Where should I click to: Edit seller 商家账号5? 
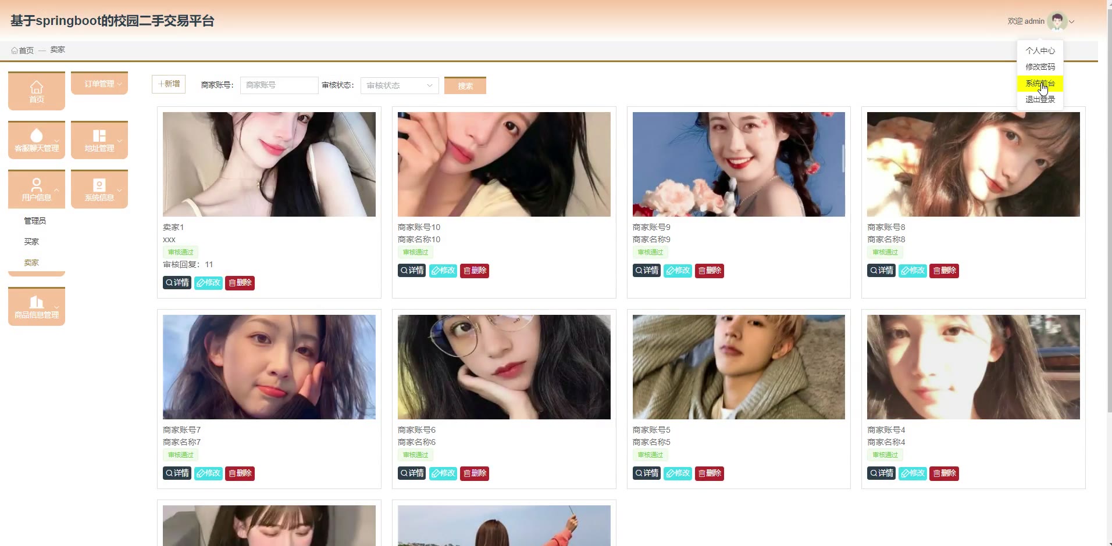(678, 473)
